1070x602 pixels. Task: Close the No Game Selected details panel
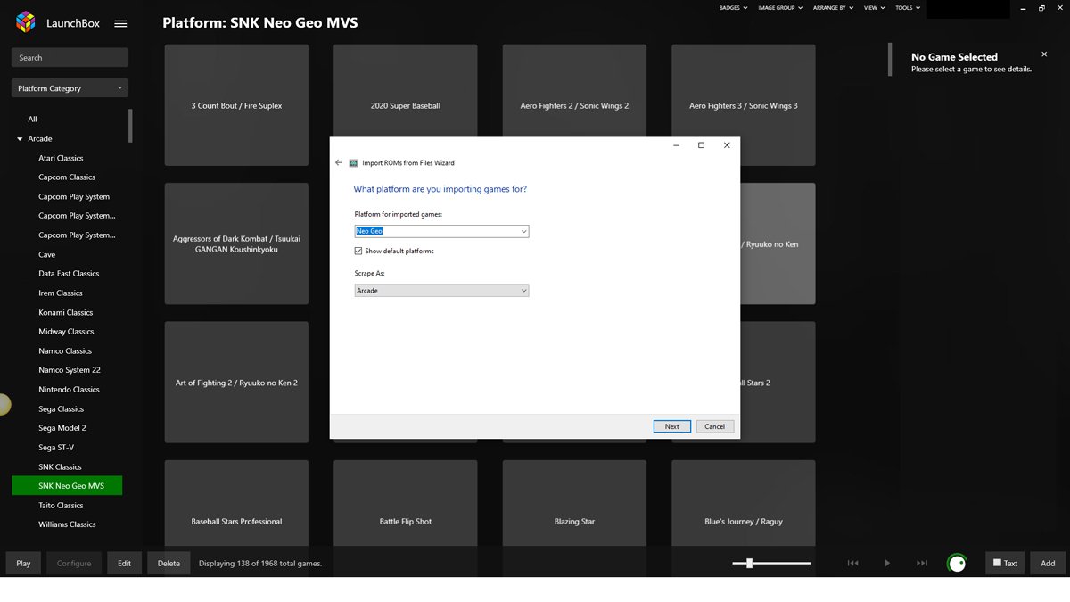pos(1044,54)
